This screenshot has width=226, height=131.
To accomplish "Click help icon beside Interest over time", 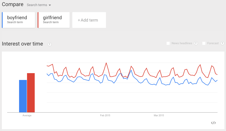I will coord(50,44).
